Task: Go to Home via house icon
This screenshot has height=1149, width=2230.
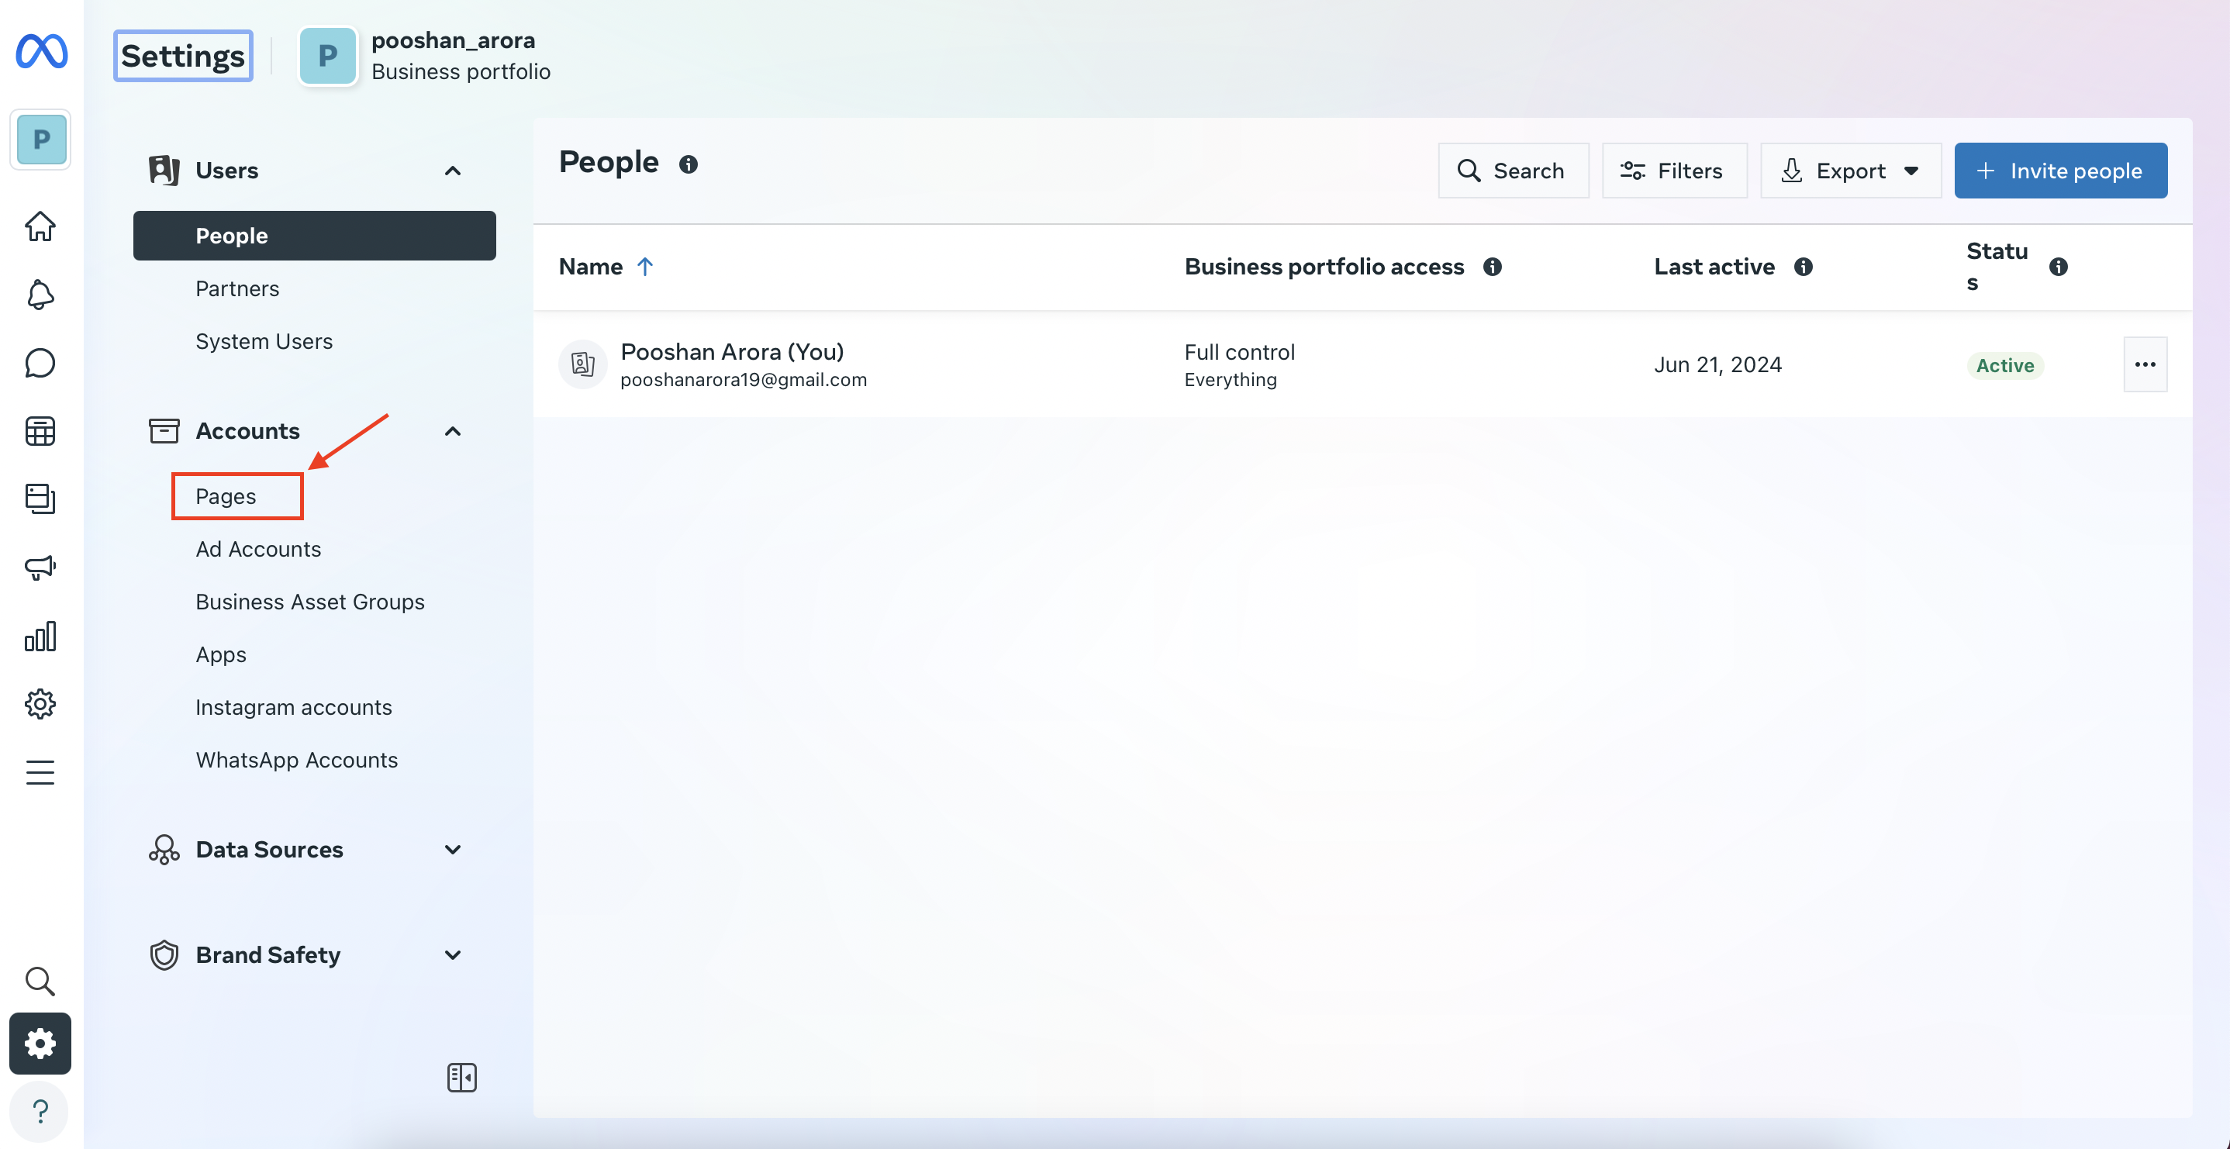Action: (40, 226)
